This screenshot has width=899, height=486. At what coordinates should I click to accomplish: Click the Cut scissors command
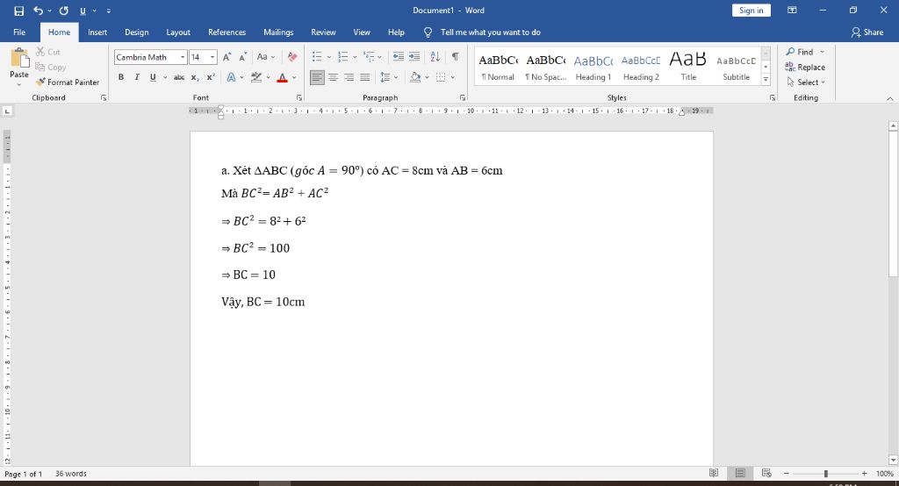[48, 52]
